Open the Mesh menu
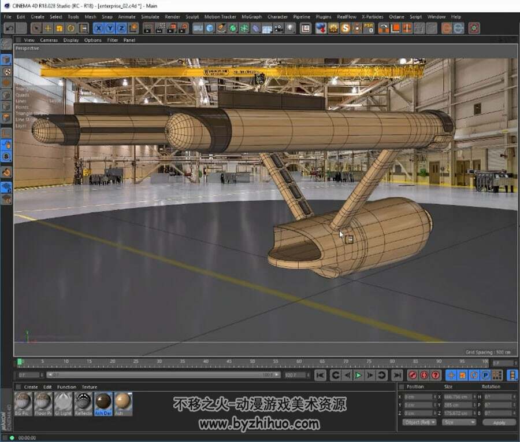 point(90,17)
